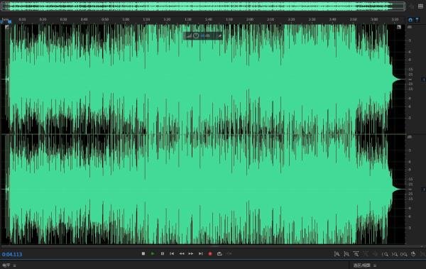Image resolution: width=426 pixels, height=269 pixels.
Task: Click the HUD dB value field
Action: [x=205, y=35]
